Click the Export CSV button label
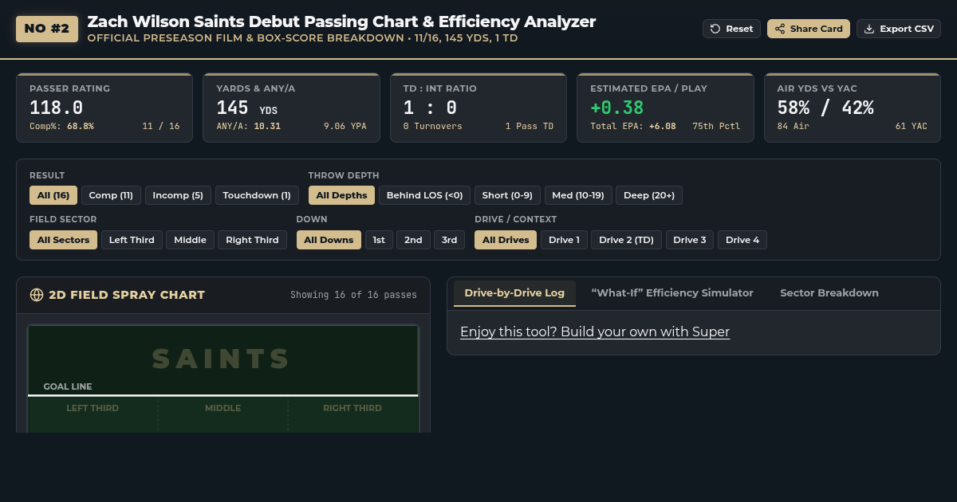The height and width of the screenshot is (502, 957). 907,29
